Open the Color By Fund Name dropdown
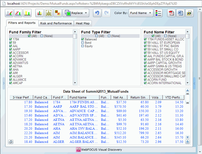 coord(141,13)
